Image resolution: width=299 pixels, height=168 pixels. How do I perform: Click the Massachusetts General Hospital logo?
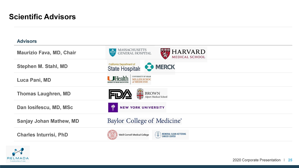coord(130,52)
